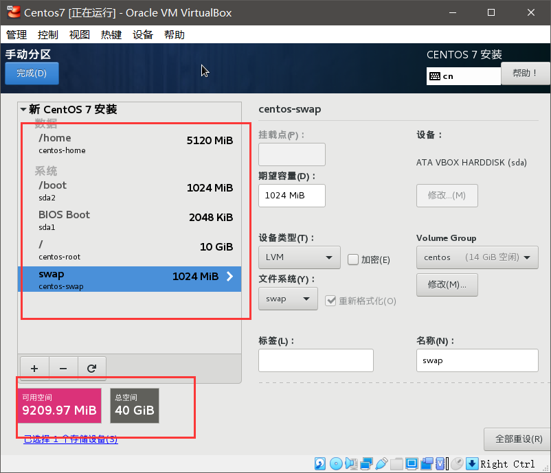Open the selected storage devices link
Viewport: 551px width, 473px height.
point(71,439)
